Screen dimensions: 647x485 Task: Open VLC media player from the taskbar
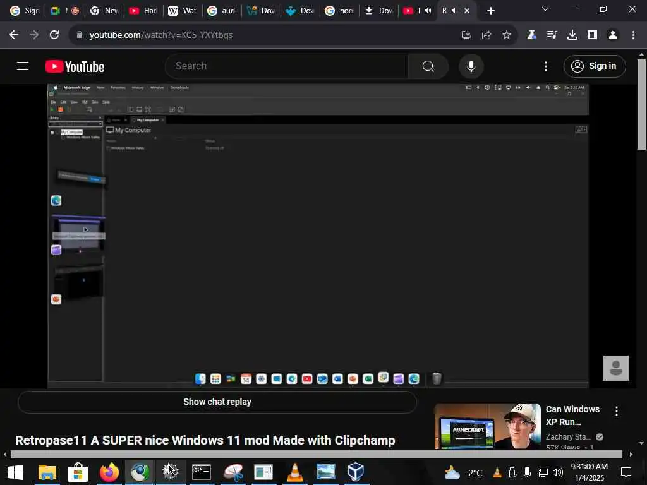point(294,472)
